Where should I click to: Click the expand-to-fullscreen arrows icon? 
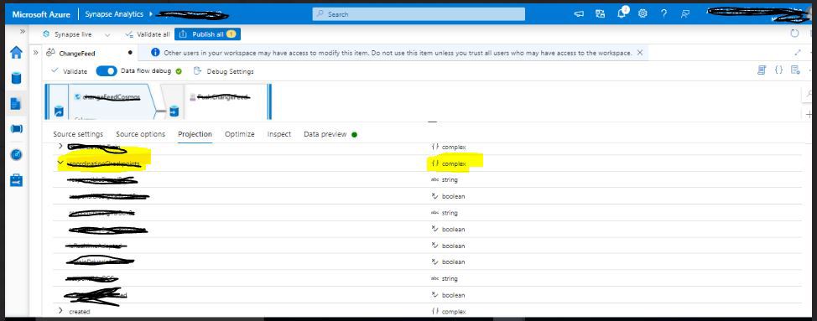(798, 53)
